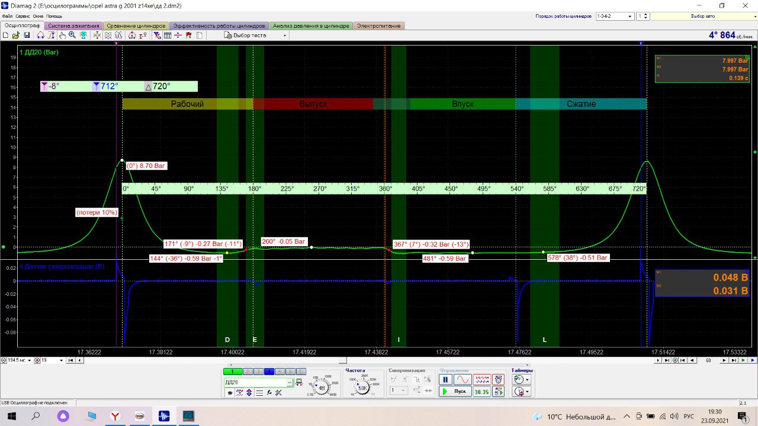Click the blank page report icon
The image size is (758, 426).
[x=199, y=35]
